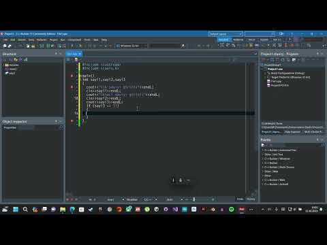Image resolution: width=327 pixels, height=245 pixels.
Task: Open the File menu
Action: coord(5,40)
